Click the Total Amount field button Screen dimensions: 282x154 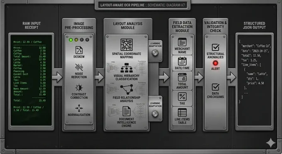point(182,81)
